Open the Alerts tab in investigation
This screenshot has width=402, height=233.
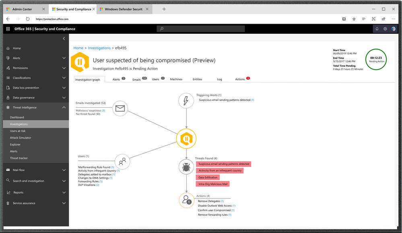pos(116,80)
